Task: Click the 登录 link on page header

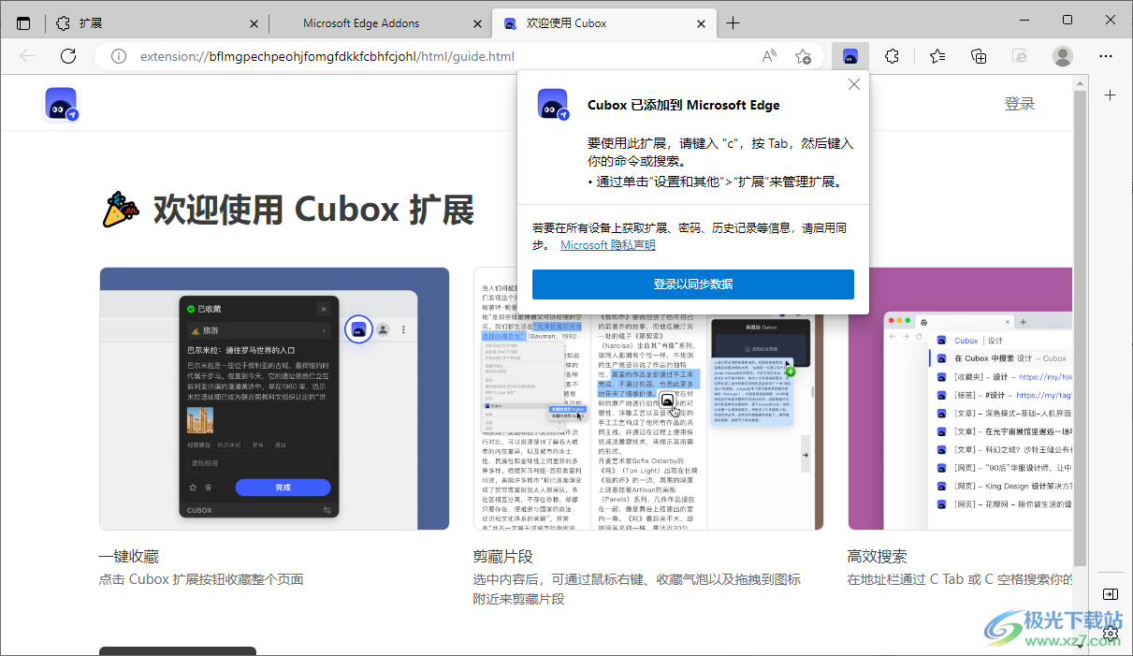Action: pos(1019,104)
